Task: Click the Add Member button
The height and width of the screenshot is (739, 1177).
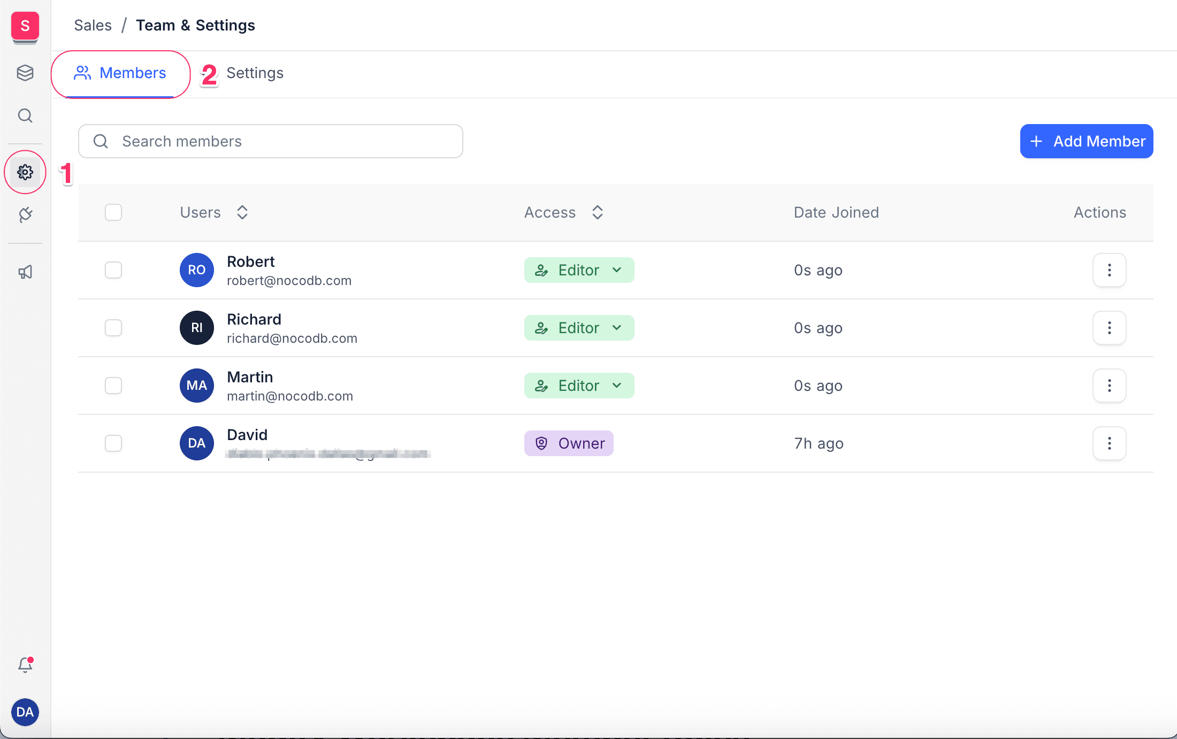Action: (x=1086, y=141)
